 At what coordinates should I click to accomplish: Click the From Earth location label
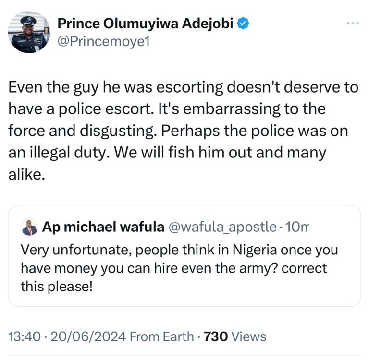(x=162, y=336)
